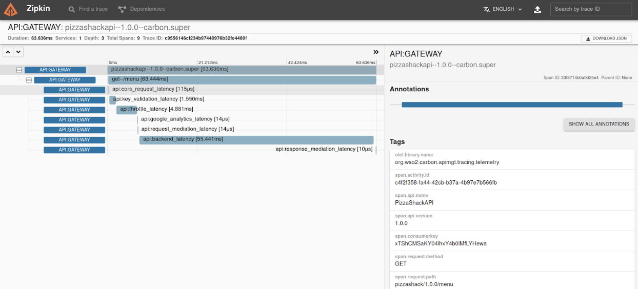638x289 pixels.
Task: Click the annotations timeline bar
Action: 511,105
